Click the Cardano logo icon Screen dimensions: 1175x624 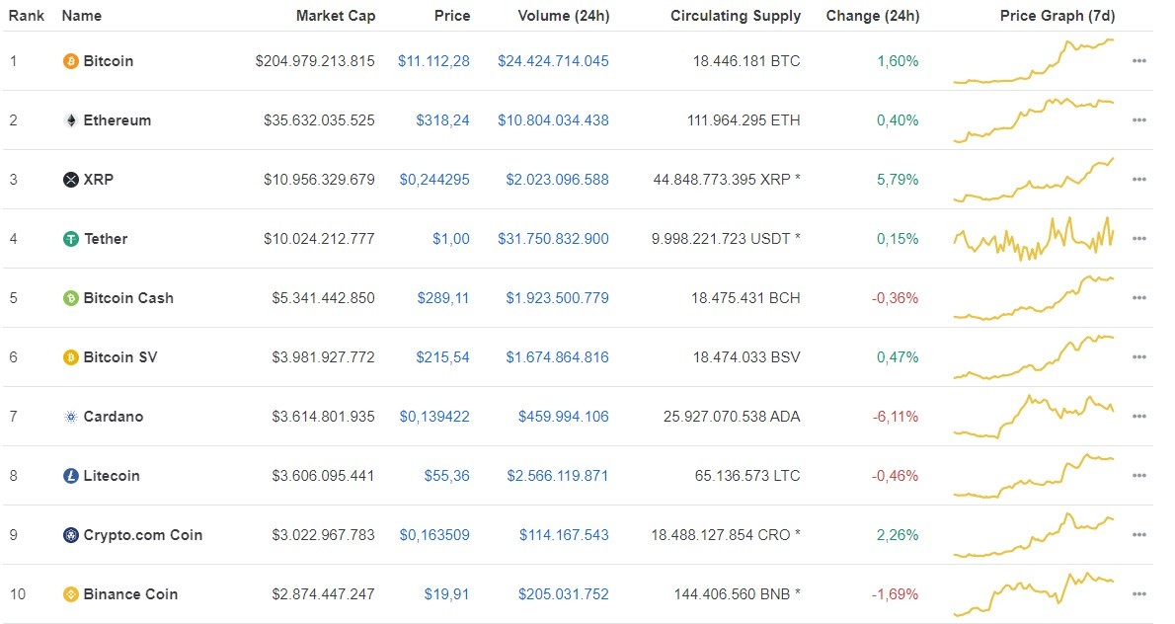point(69,416)
